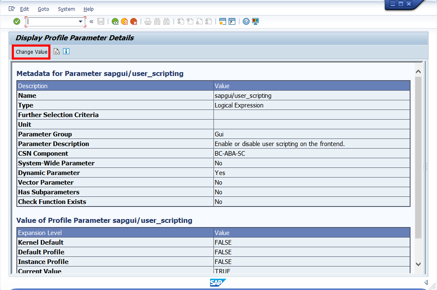The height and width of the screenshot is (290, 437).
Task: Click the 'Unit' row label
Action: pos(24,124)
